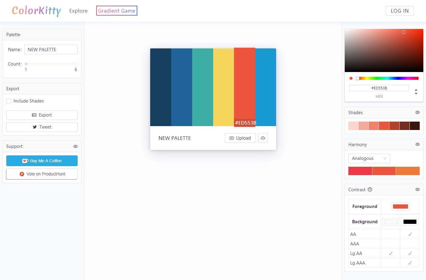Viewport: 426px width, 280px height.
Task: Click Buy Me A Coffee button
Action: pyautogui.click(x=42, y=161)
